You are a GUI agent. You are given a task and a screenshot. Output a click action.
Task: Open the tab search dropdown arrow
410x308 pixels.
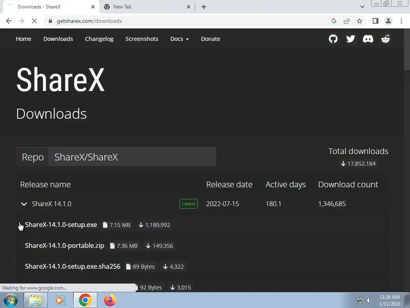tap(362, 7)
